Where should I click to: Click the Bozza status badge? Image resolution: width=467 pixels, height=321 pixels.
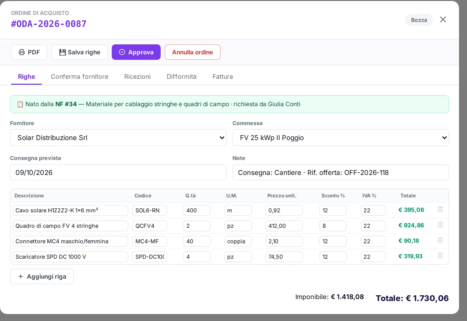click(x=419, y=20)
